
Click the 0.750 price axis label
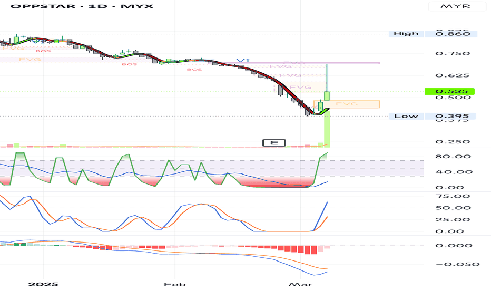tap(453, 54)
